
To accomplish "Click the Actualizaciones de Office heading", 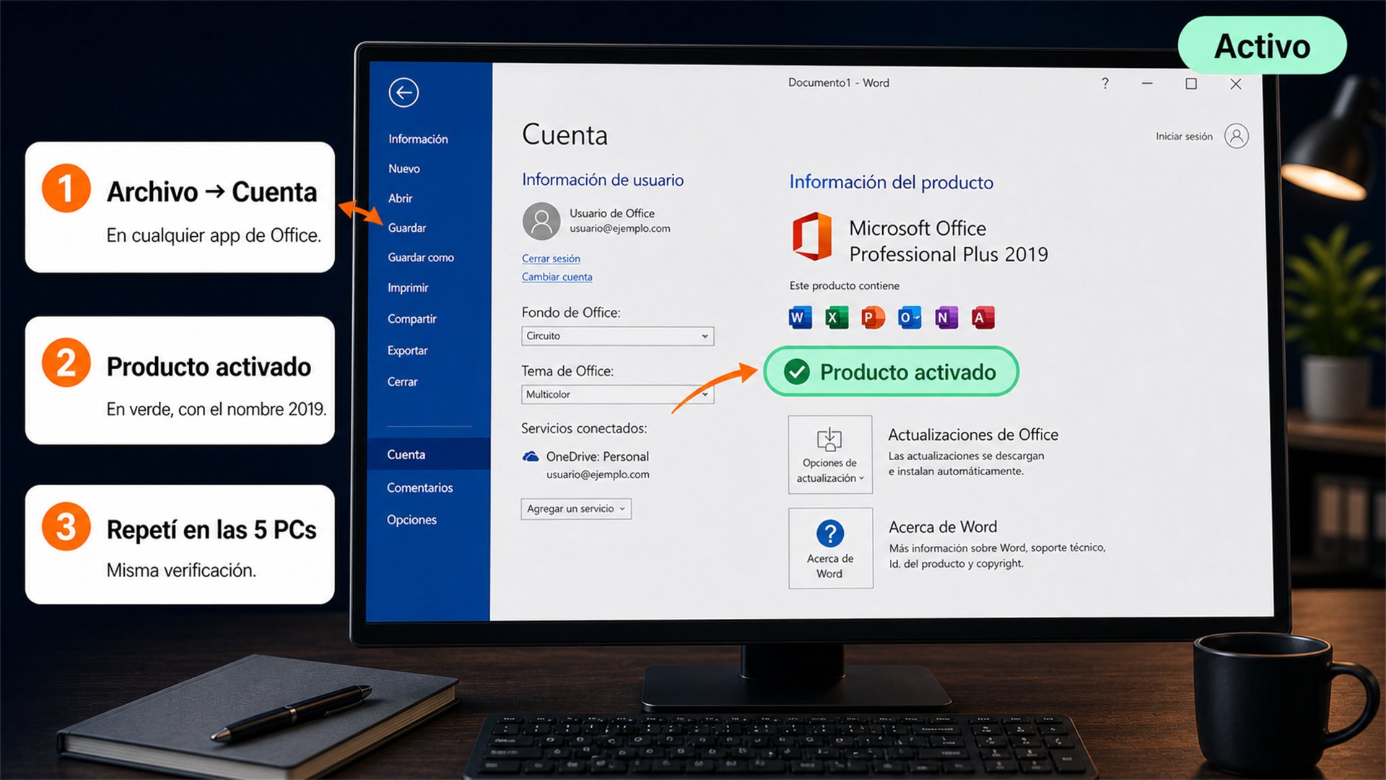I will 973,435.
